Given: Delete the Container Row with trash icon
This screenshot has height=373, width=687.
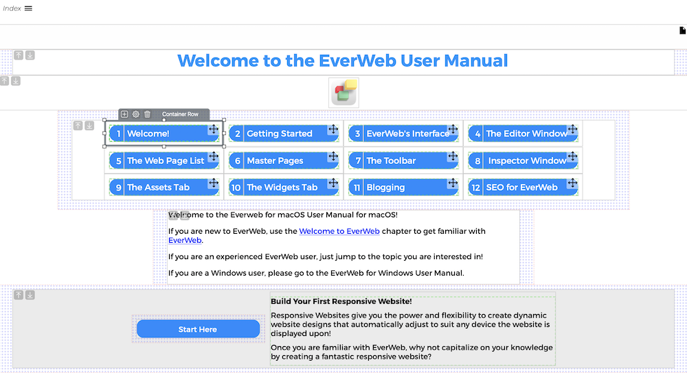Looking at the screenshot, I should pos(147,115).
